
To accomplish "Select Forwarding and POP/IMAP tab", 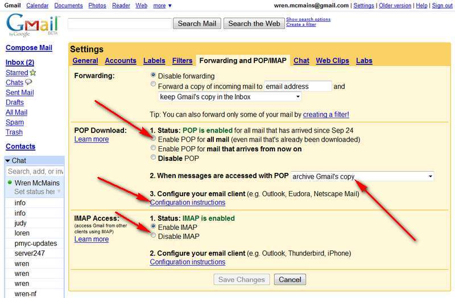I will [243, 61].
